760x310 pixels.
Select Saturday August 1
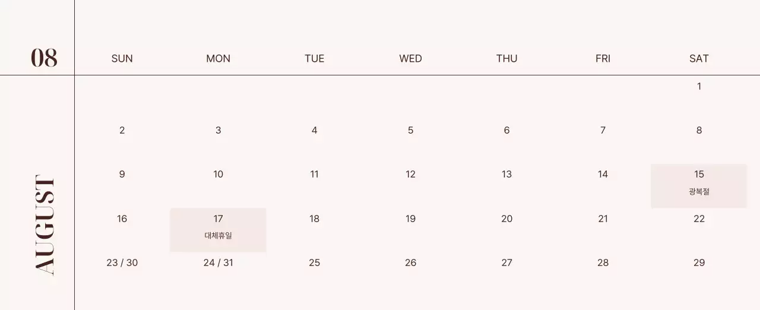pos(699,86)
